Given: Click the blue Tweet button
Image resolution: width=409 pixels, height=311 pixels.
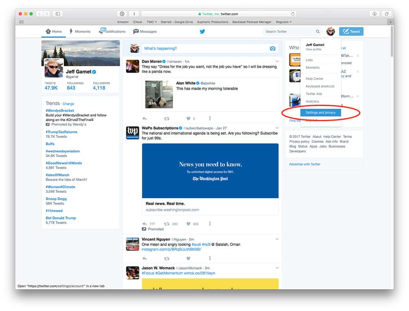Looking at the screenshot, I should click(351, 32).
